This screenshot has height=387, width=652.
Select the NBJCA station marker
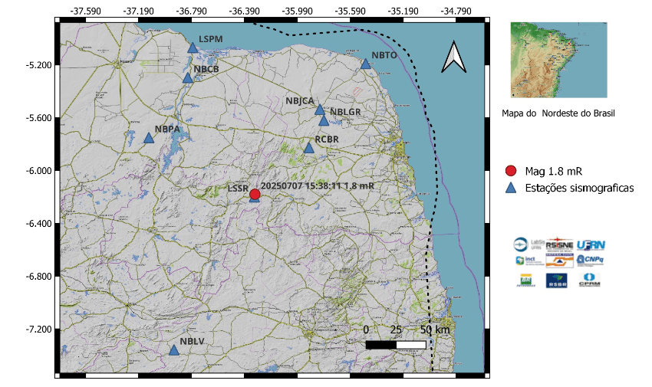(x=320, y=110)
